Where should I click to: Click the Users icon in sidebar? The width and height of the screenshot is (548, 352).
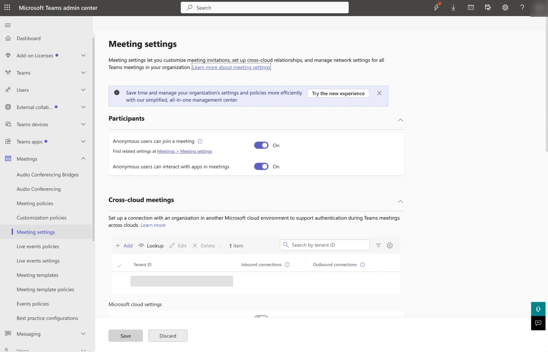(8, 90)
